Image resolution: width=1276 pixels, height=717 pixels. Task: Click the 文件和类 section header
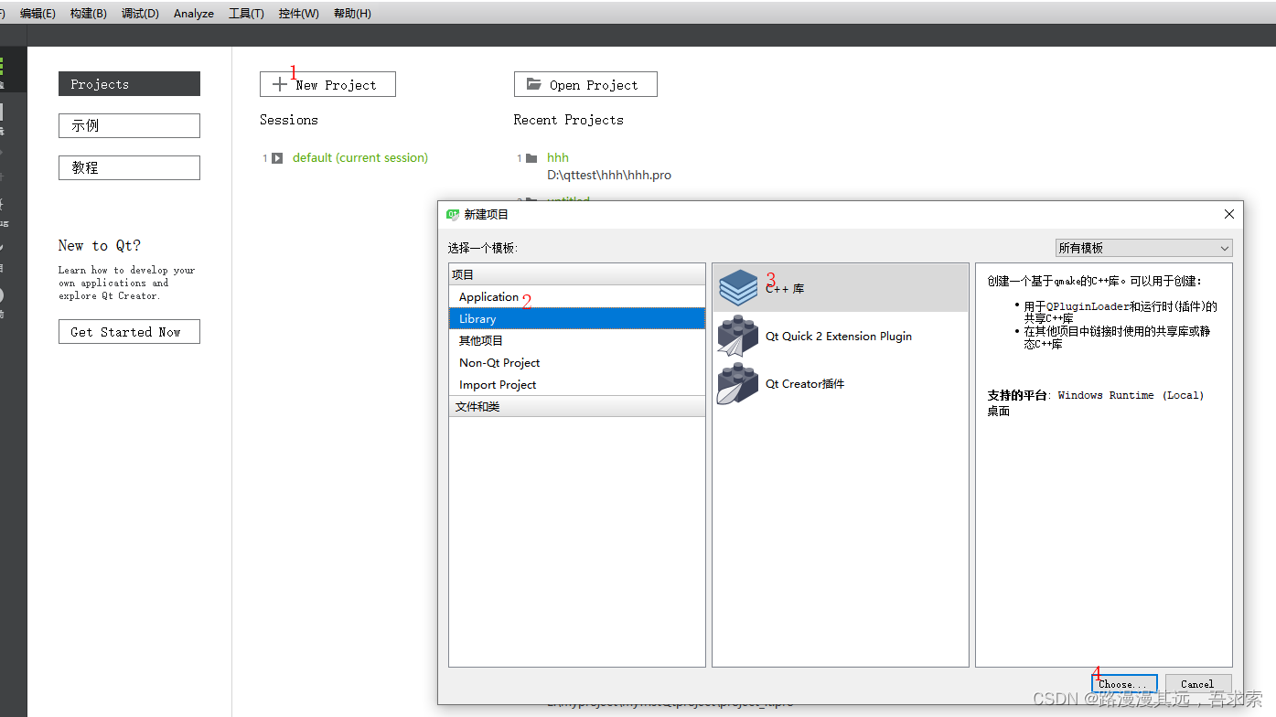(x=576, y=407)
